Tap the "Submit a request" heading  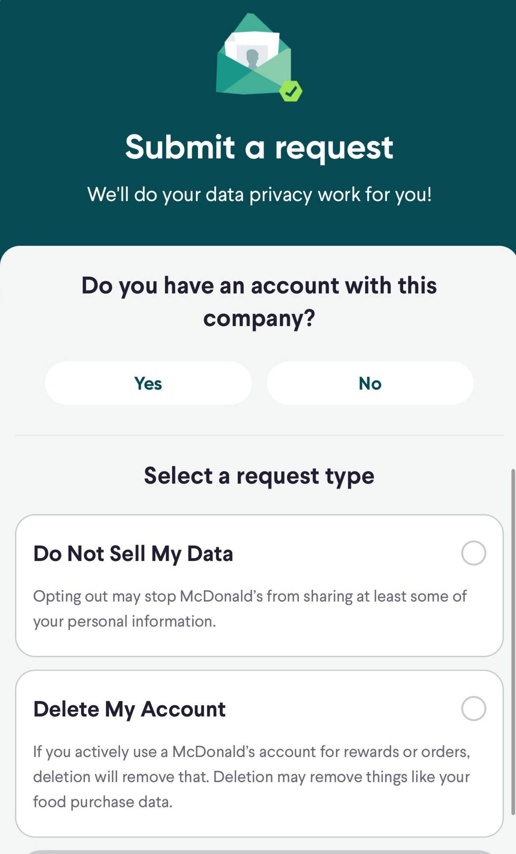coord(259,147)
